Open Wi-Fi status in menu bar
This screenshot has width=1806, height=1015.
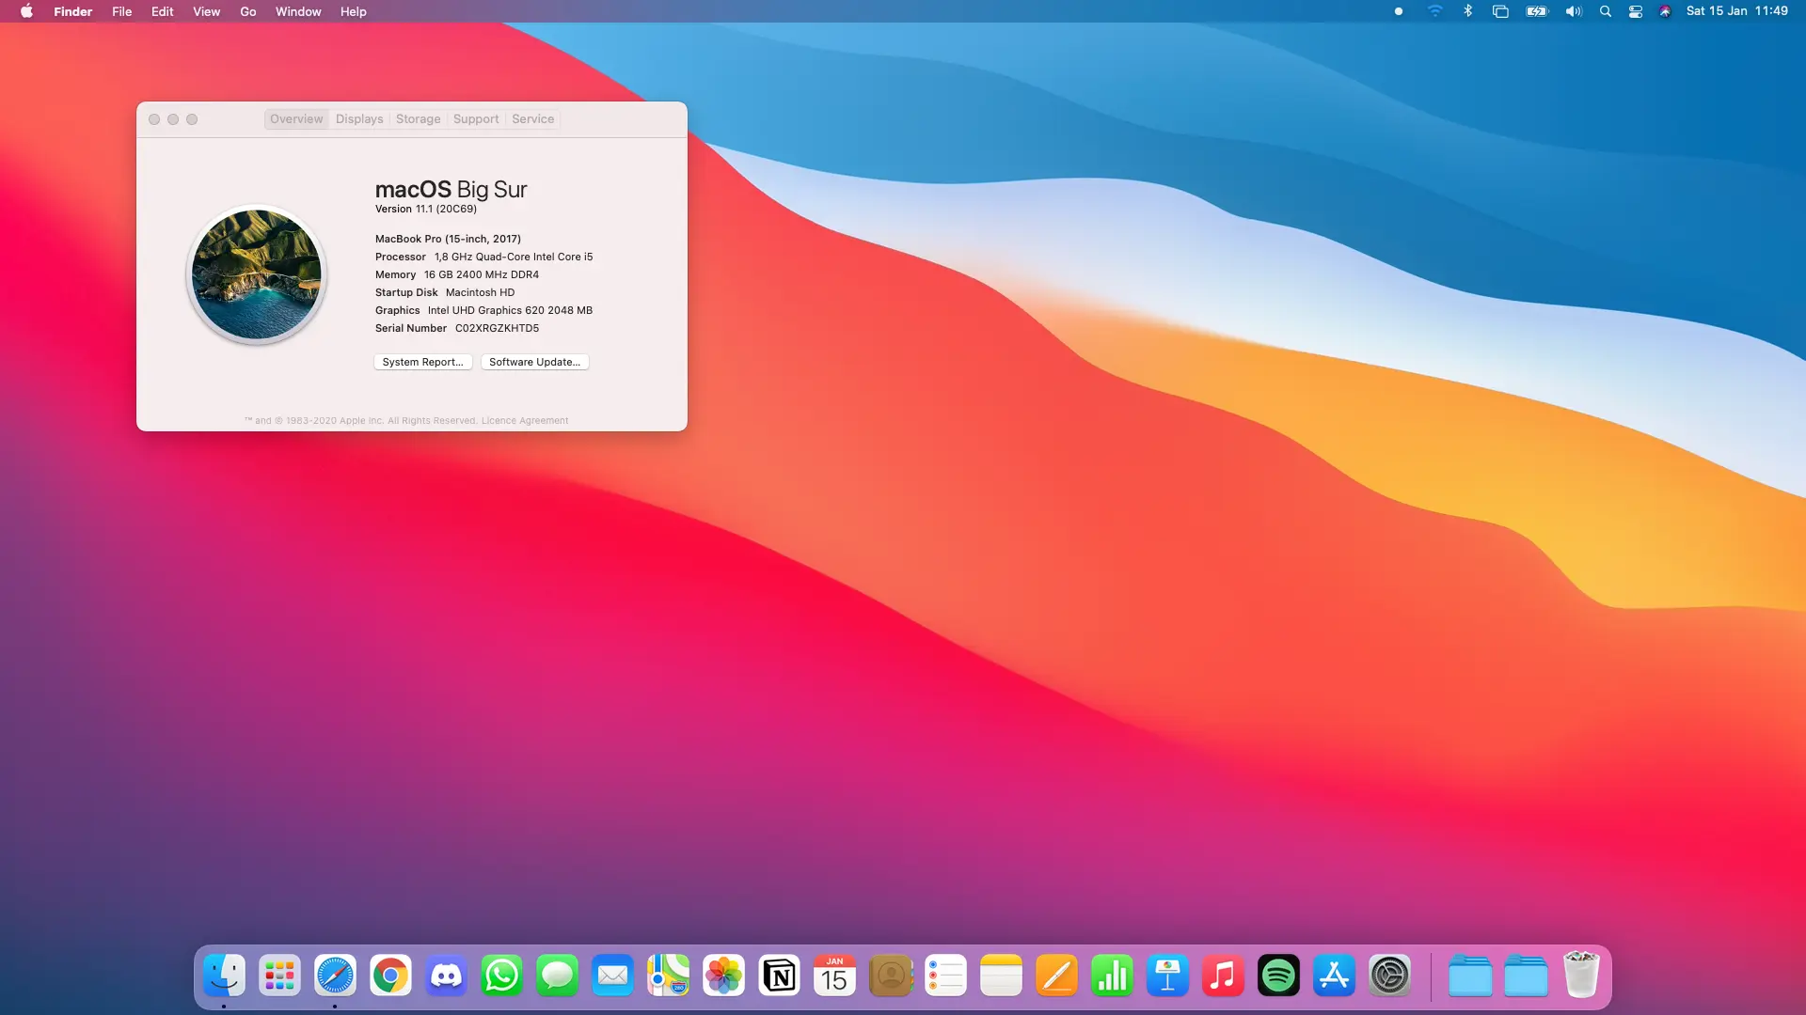click(1434, 11)
